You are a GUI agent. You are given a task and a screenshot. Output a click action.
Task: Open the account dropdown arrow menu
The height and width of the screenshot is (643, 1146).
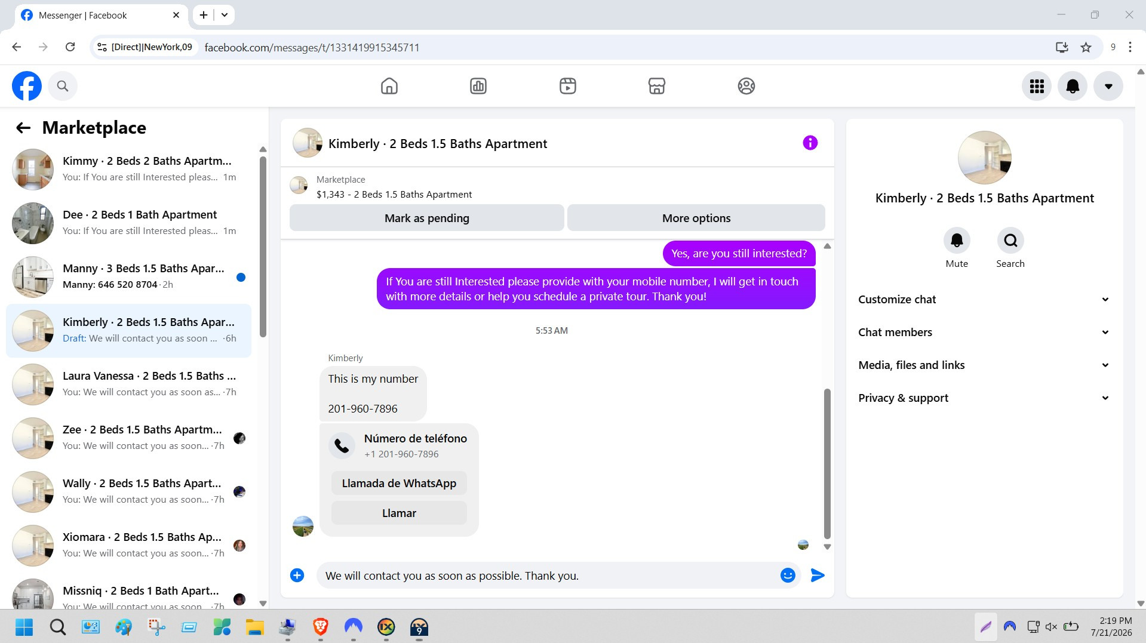click(x=1108, y=86)
